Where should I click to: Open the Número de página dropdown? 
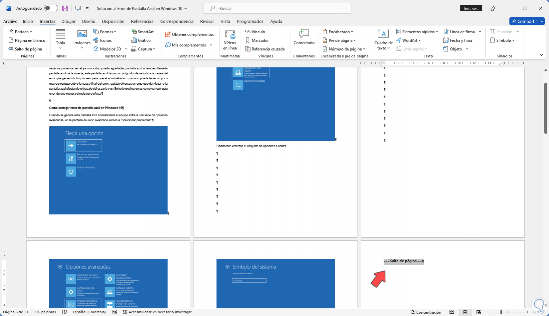click(344, 49)
